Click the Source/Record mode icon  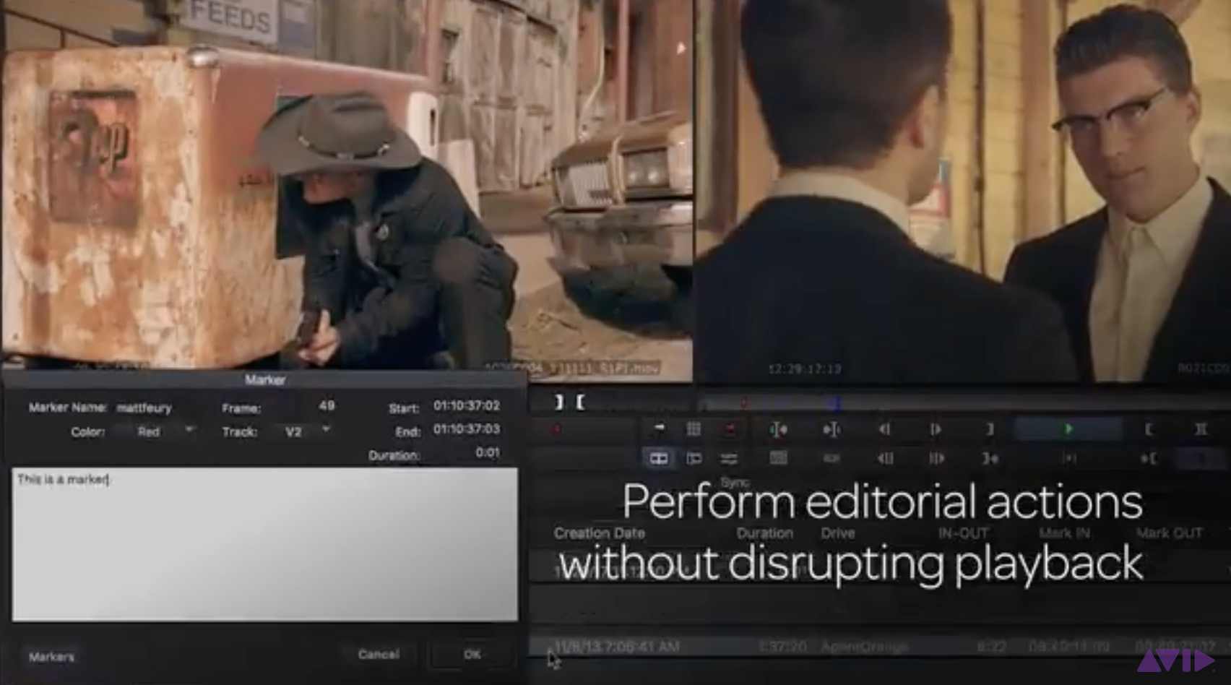pyautogui.click(x=658, y=459)
